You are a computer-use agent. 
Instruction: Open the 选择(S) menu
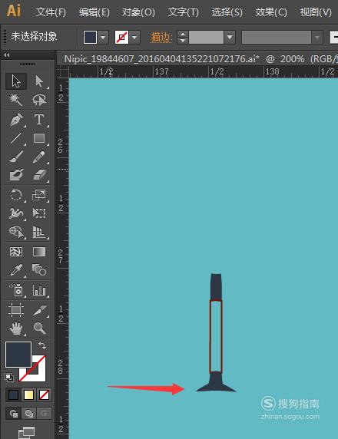pos(227,12)
